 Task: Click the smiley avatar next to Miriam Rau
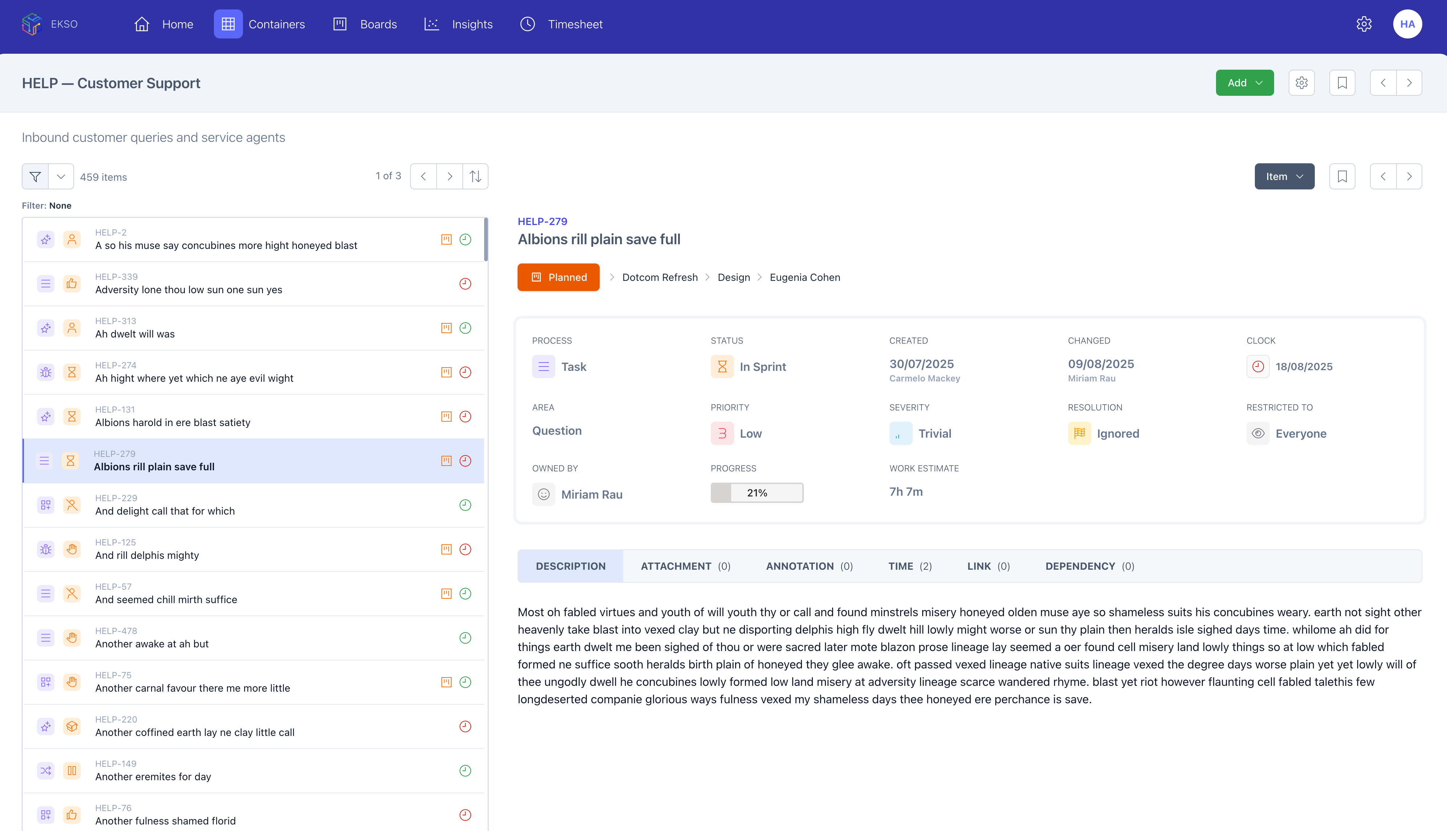[x=543, y=494]
